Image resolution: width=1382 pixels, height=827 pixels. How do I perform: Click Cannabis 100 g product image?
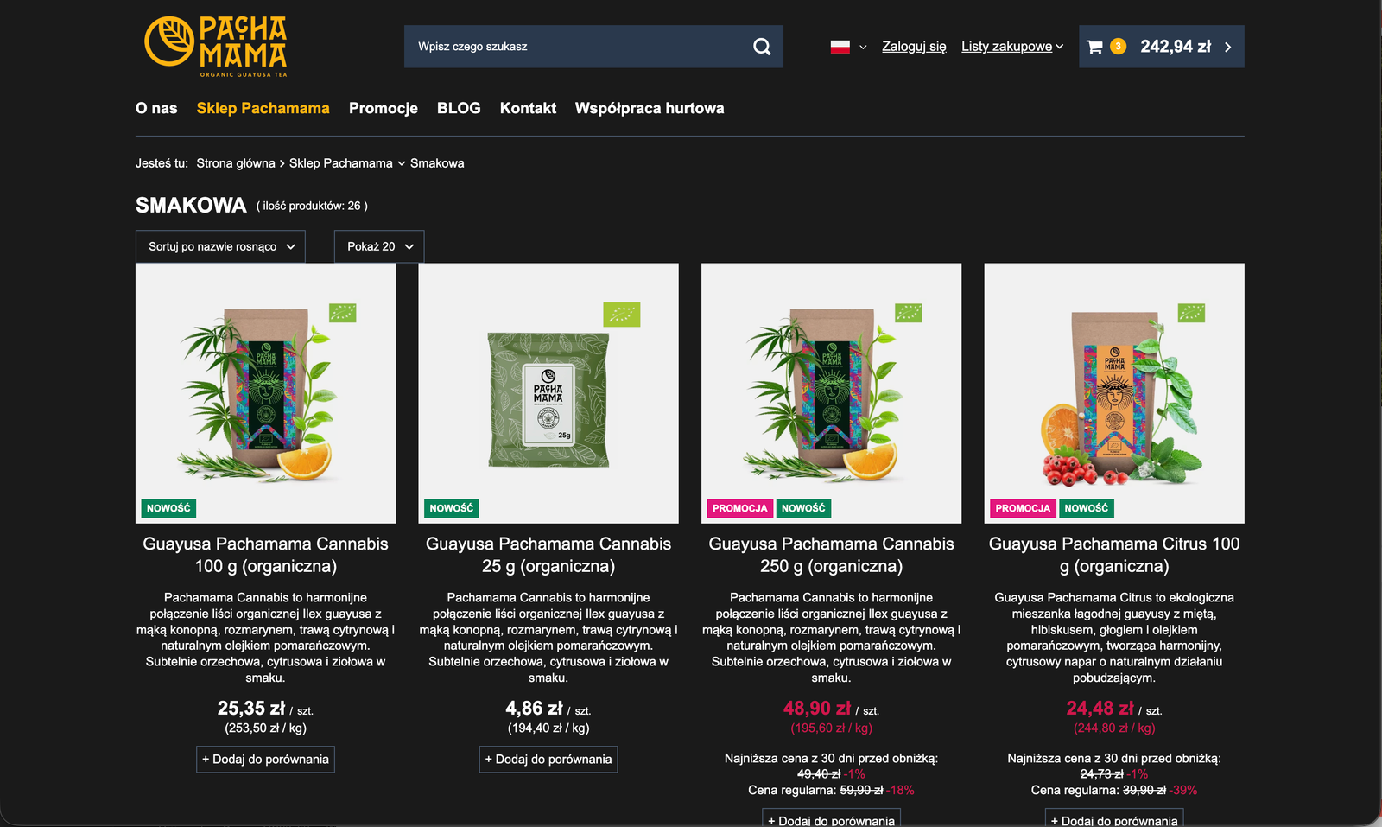pos(265,393)
